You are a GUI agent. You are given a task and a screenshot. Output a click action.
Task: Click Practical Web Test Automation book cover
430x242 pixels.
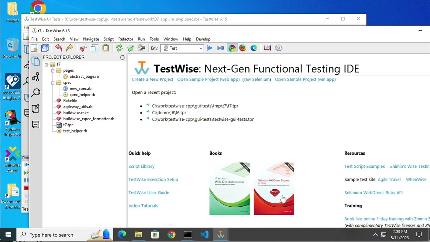click(x=229, y=189)
